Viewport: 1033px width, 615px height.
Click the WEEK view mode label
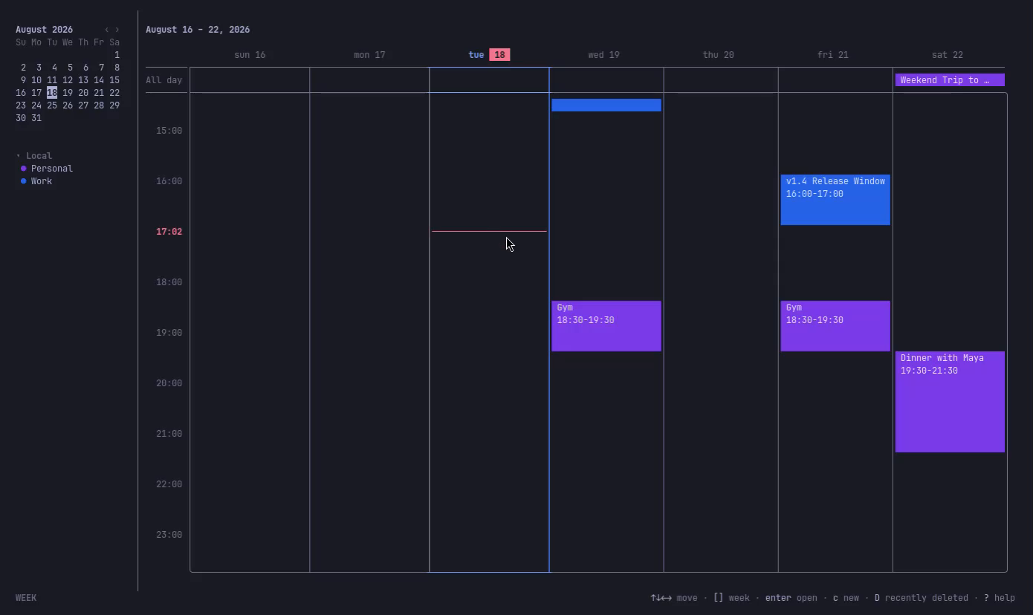pyautogui.click(x=26, y=598)
